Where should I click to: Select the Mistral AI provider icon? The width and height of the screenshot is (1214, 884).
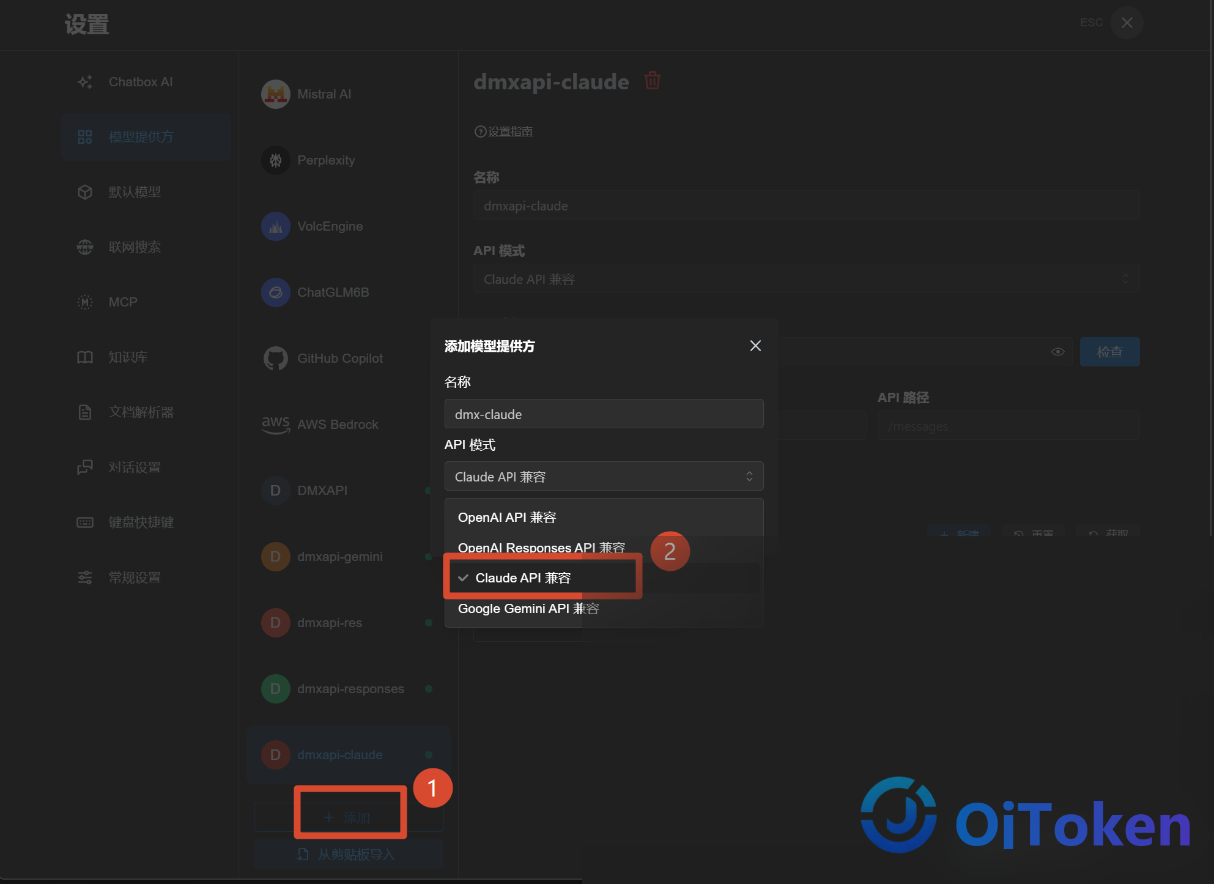point(276,94)
